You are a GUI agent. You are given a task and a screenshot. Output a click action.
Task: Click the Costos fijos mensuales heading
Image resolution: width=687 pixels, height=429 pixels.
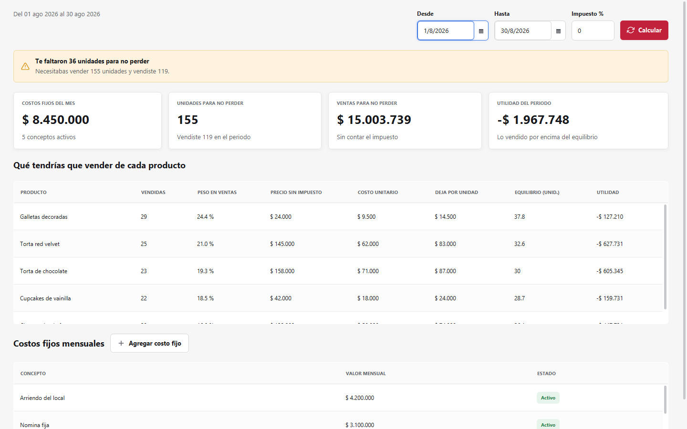click(59, 344)
